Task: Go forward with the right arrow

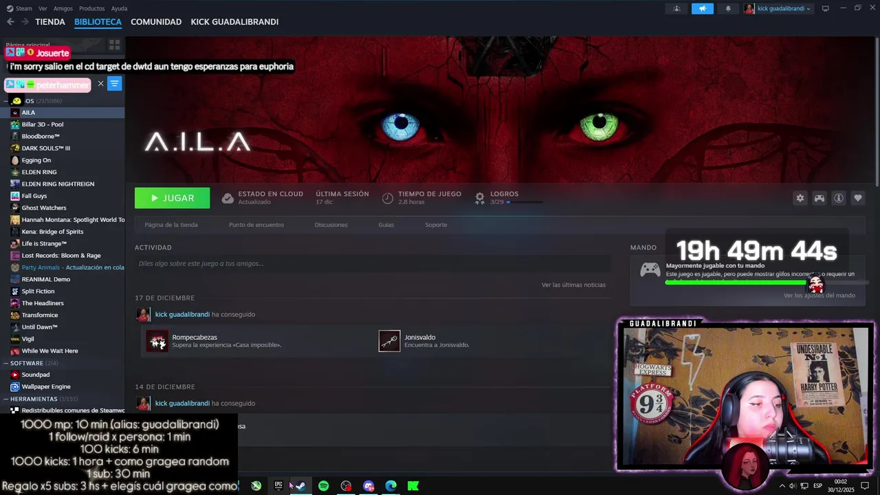Action: pyautogui.click(x=25, y=22)
